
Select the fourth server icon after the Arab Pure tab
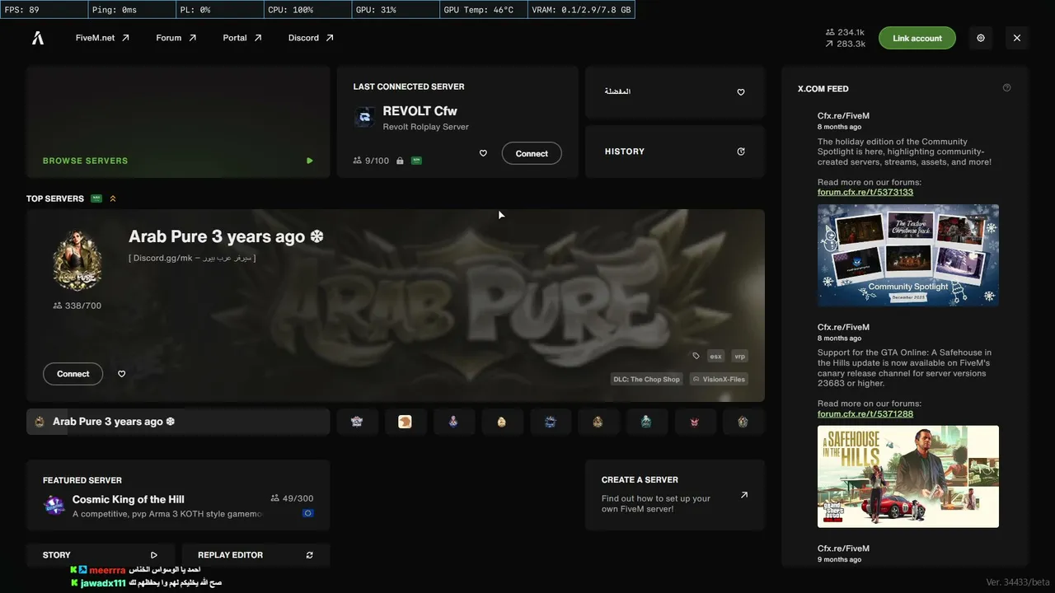[x=501, y=422]
